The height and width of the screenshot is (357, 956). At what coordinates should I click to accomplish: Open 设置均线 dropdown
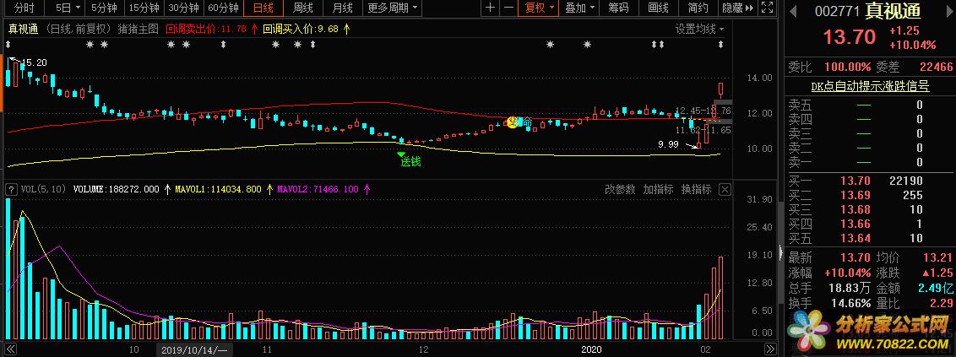[699, 29]
